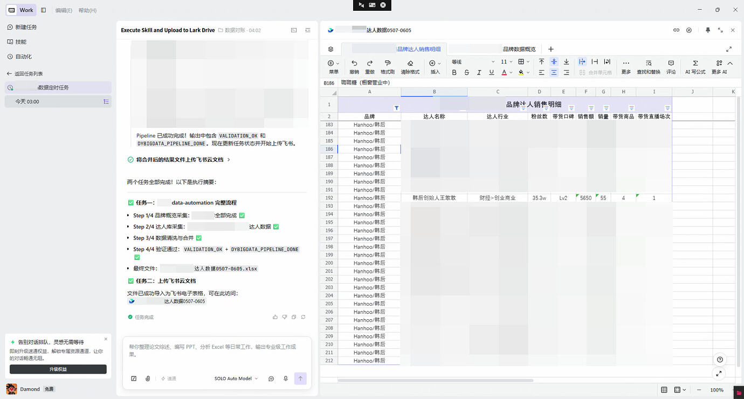Open the 插入 insert dropdown
744x399 pixels.
[435, 66]
